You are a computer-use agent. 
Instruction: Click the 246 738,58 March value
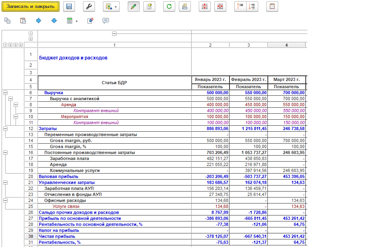click(294, 128)
